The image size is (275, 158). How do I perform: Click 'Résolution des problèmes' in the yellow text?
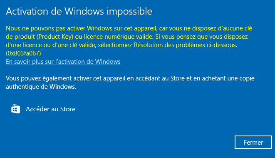pyautogui.click(x=170, y=45)
